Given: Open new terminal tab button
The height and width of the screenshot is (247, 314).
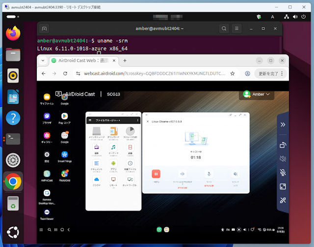Looking at the screenshot, I should (44, 29).
